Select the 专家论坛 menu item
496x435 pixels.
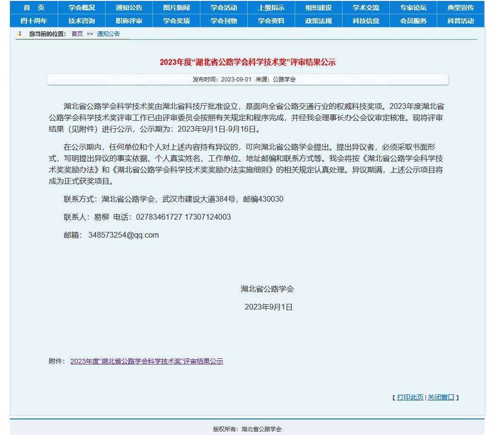pos(413,8)
